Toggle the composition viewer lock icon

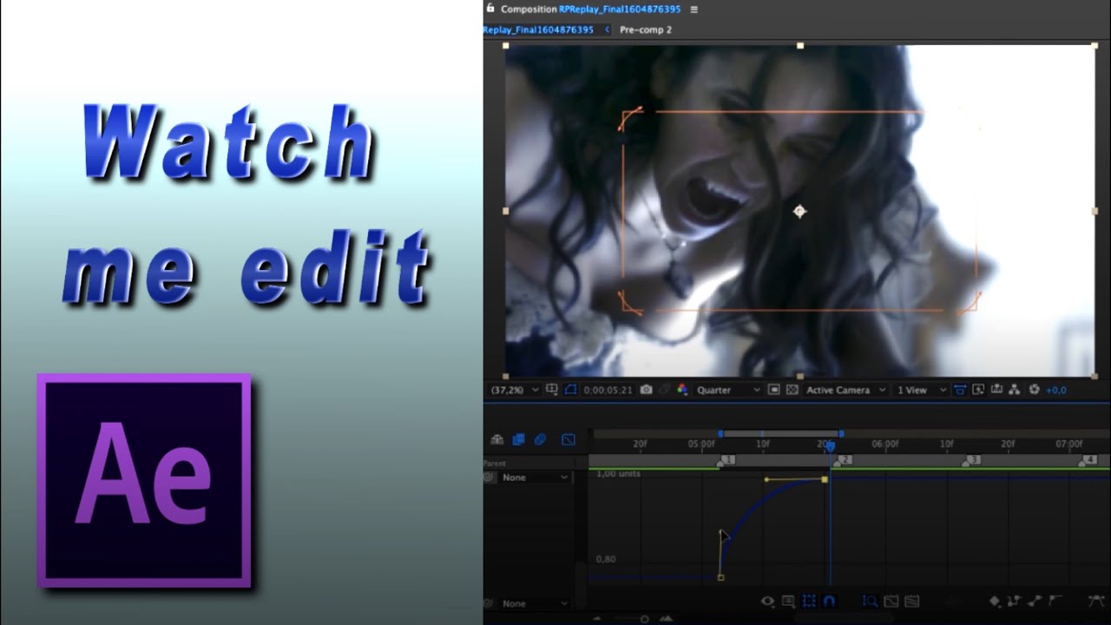(490, 9)
